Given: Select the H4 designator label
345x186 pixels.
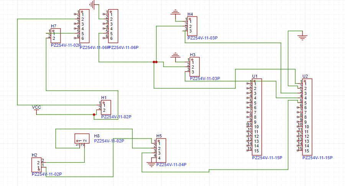Looking at the screenshot, I should (x=190, y=14).
